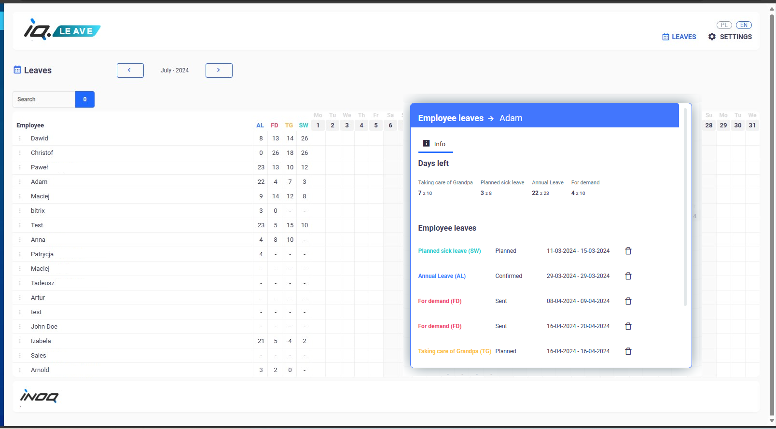The height and width of the screenshot is (429, 776).
Task: Select the Info tab
Action: pos(435,144)
